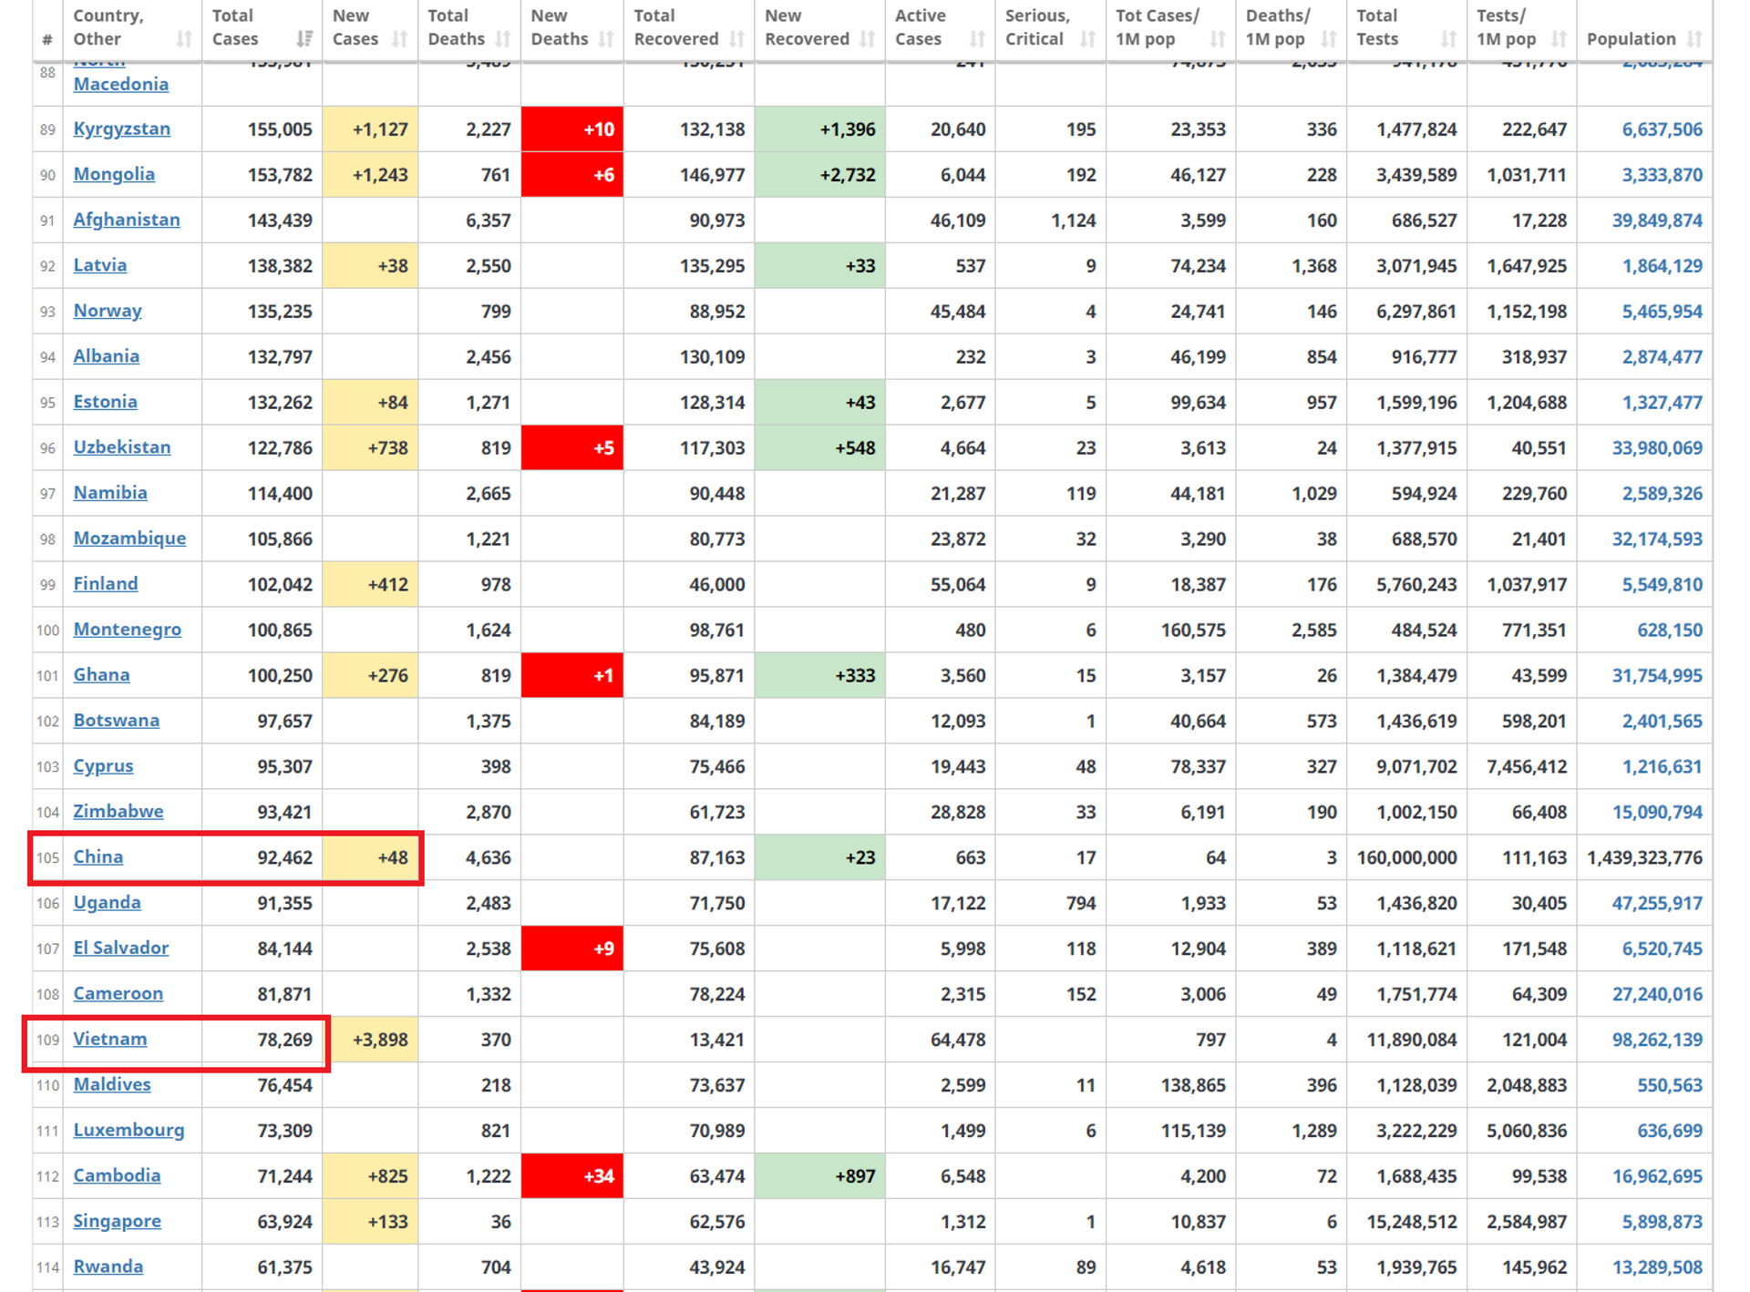Image resolution: width=1750 pixels, height=1292 pixels.
Task: Select Cyprus tests per million 7,456,412
Action: pos(1522,766)
